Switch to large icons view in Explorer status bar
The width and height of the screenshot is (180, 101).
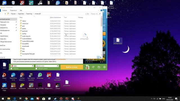tap(101, 57)
